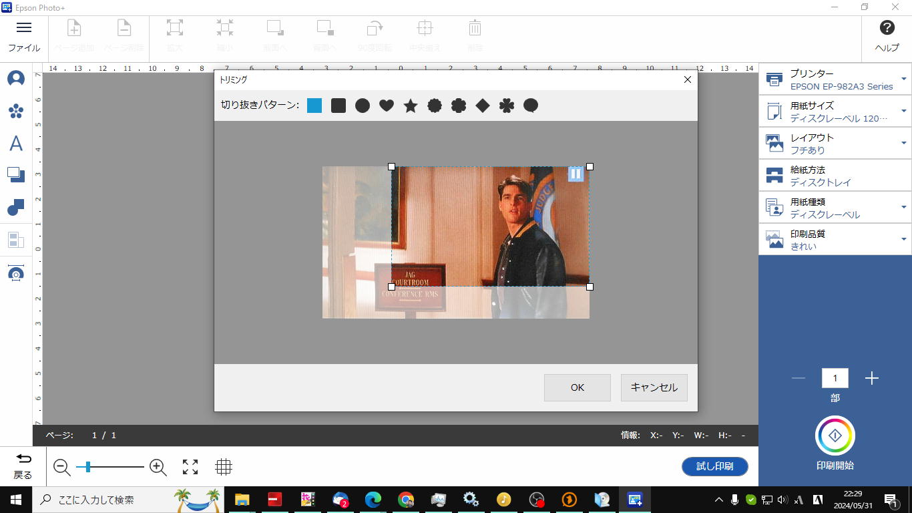The height and width of the screenshot is (513, 912).
Task: Open the Windows notification center
Action: click(x=891, y=500)
